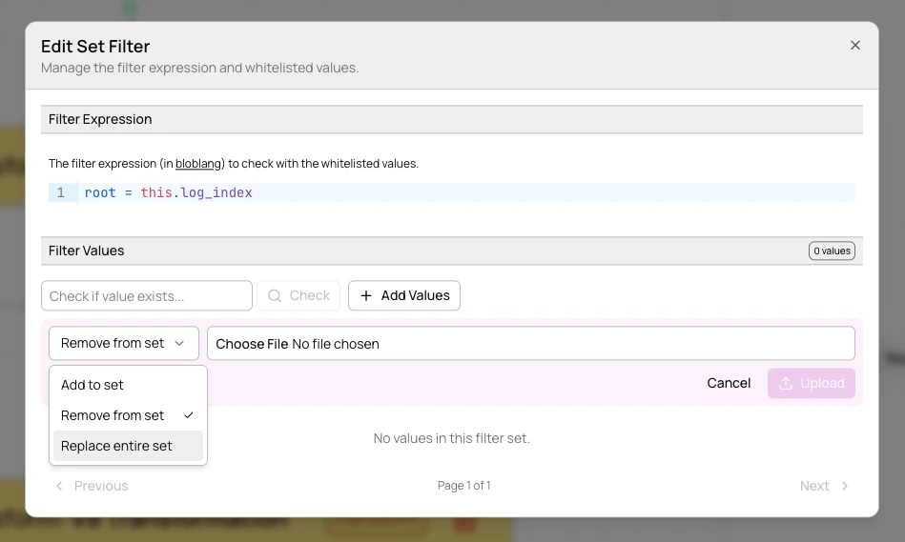The width and height of the screenshot is (905, 542).
Task: Click the '0 values' badge
Action: [832, 251]
